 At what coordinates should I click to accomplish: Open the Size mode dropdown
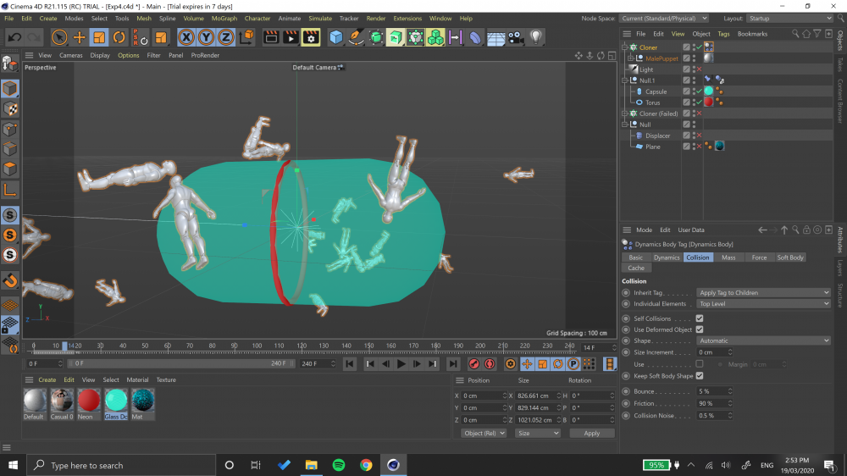pyautogui.click(x=538, y=434)
